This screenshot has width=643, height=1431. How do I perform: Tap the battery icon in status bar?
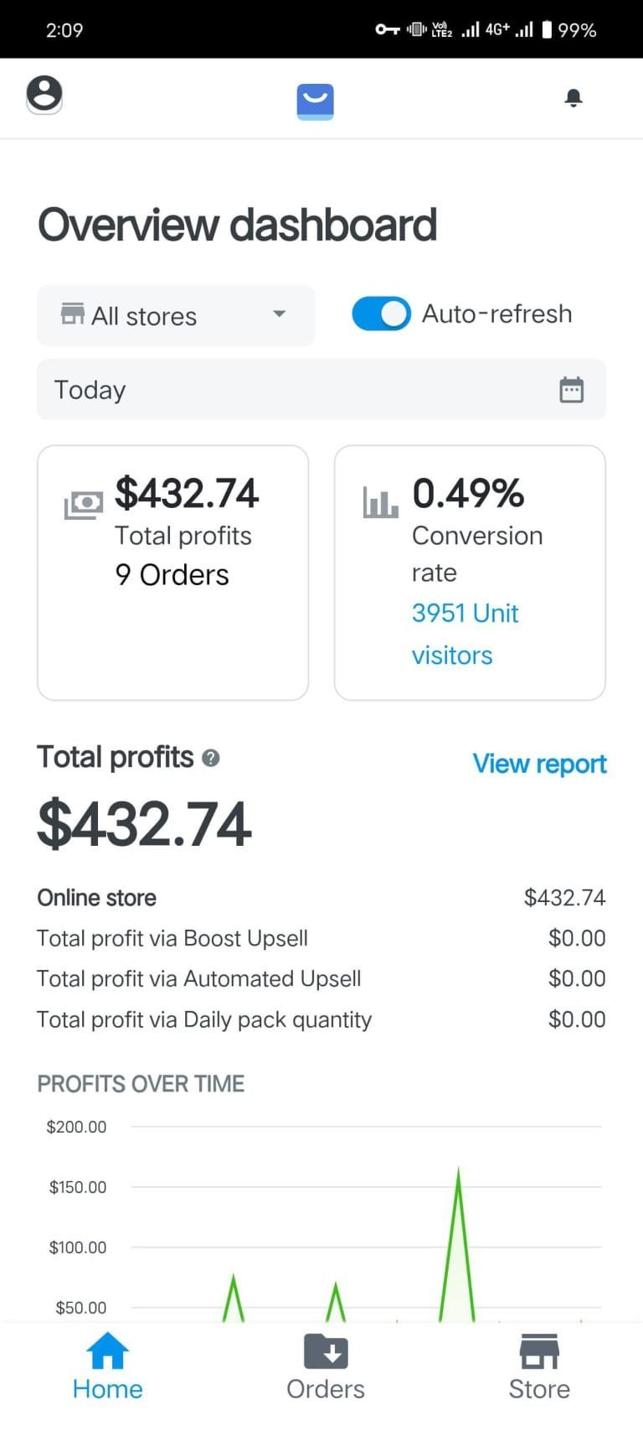(x=547, y=30)
